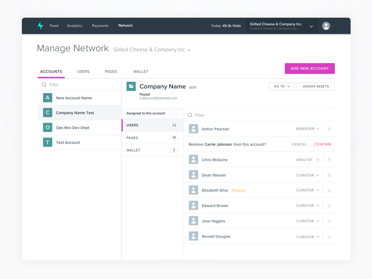Screen dimensions: 372x279
Task: Open the GO TO dropdown
Action: 281,86
